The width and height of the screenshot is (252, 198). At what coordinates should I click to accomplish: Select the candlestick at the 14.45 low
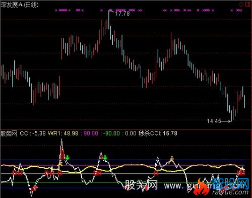231,116
